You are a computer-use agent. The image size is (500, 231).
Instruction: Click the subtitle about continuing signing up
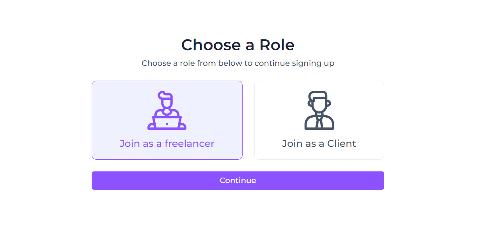coord(238,63)
